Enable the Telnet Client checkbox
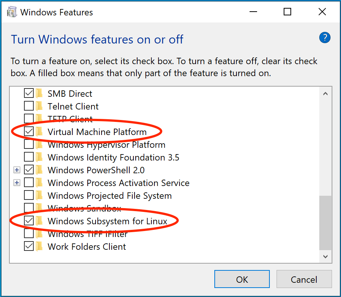The image size is (341, 297). [x=29, y=106]
